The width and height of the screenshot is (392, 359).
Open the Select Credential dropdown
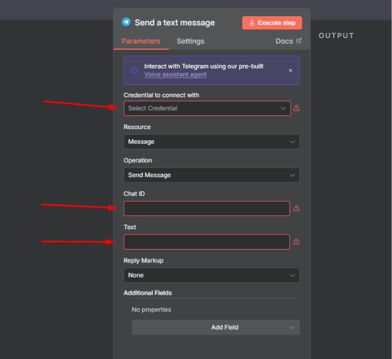pyautogui.click(x=207, y=108)
